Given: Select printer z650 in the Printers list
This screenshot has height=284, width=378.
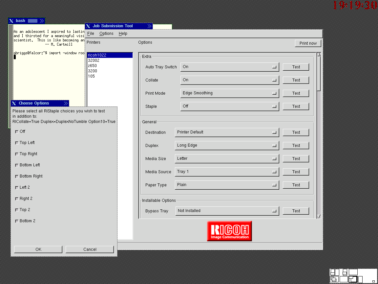Looking at the screenshot, I should click(x=92, y=66).
